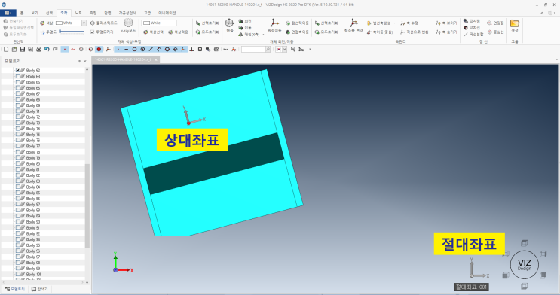Click the White color swatch field
560x295 pixels.
pos(159,23)
